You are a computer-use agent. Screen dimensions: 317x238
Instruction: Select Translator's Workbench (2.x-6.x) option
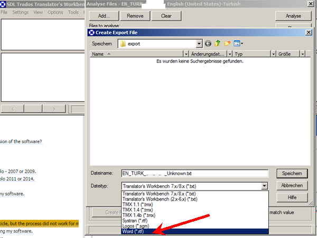coord(195,199)
